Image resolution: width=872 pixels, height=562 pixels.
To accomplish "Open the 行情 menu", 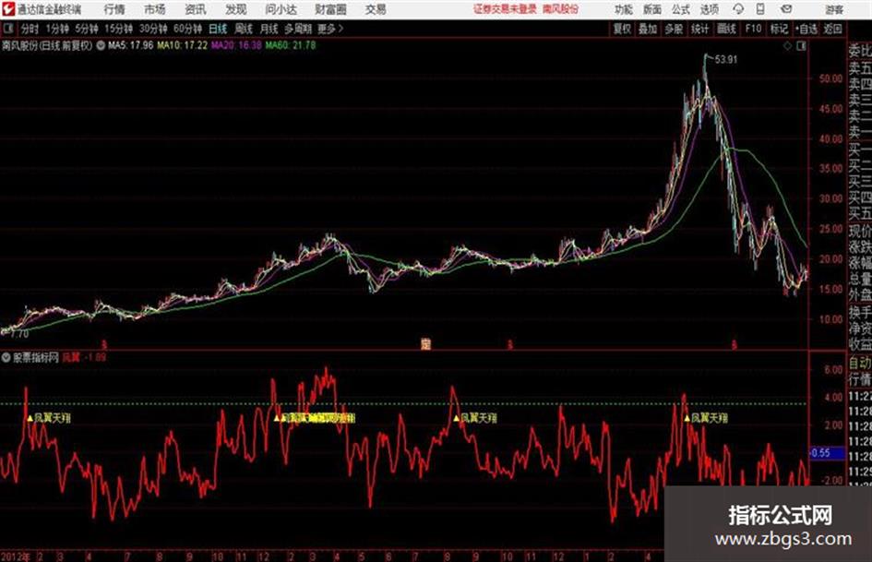I will pos(114,9).
